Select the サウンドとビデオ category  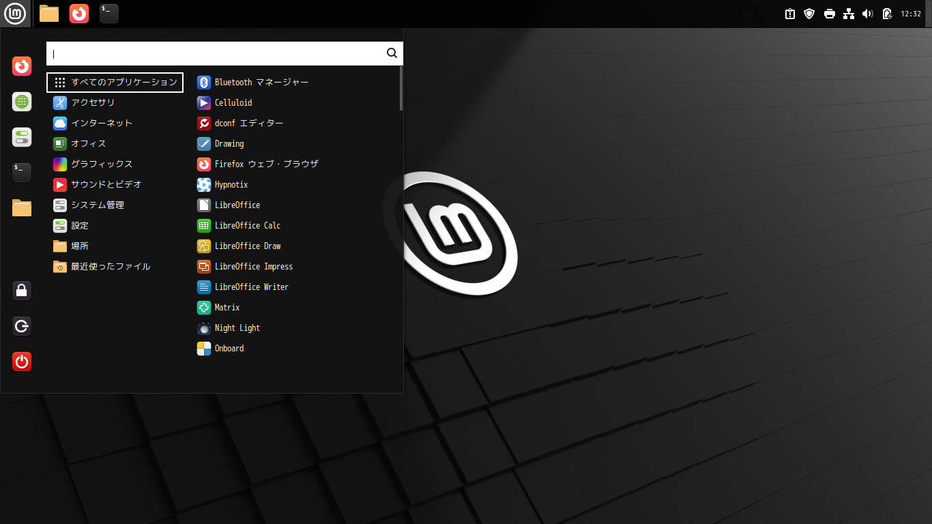(115, 184)
